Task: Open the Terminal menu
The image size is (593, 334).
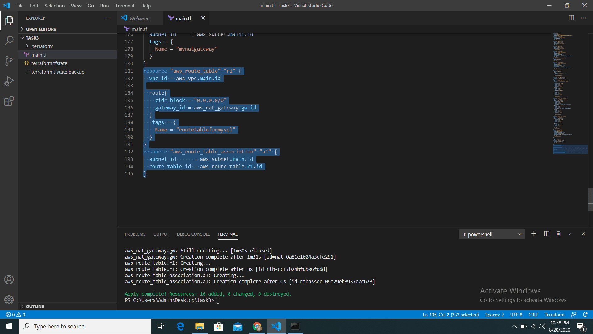Action: pos(124,6)
